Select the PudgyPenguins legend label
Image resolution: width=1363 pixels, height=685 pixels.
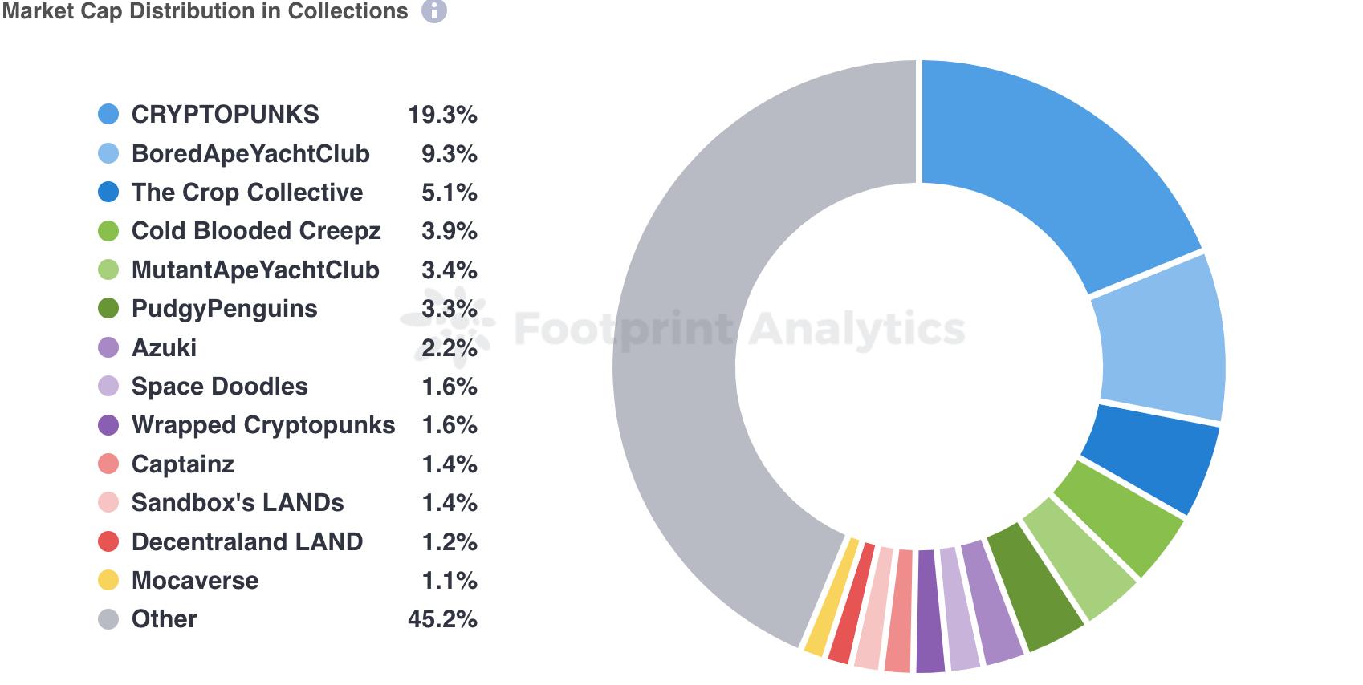click(x=224, y=309)
